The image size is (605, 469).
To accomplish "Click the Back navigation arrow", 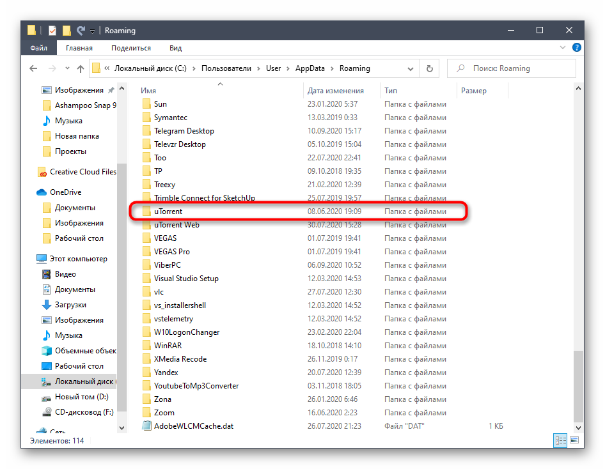I will point(33,69).
